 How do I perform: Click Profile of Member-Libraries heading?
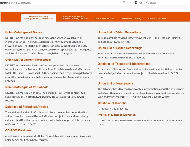[x=117, y=115]
